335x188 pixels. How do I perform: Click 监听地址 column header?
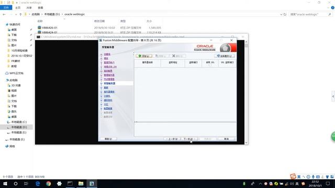tap(173, 63)
